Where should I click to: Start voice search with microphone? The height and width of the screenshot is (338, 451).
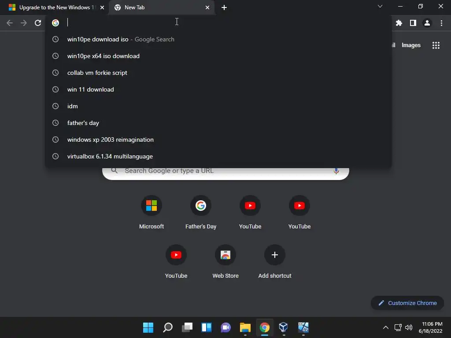pos(336,171)
